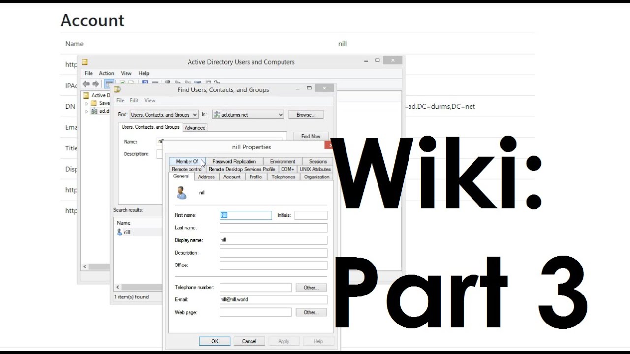The image size is (630, 354).
Task: Click the E-mail field containing nill@nill.world
Action: 273,299
